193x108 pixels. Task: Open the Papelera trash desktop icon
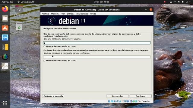[19, 28]
